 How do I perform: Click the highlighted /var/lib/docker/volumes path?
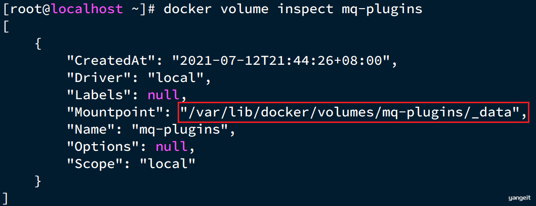354,112
